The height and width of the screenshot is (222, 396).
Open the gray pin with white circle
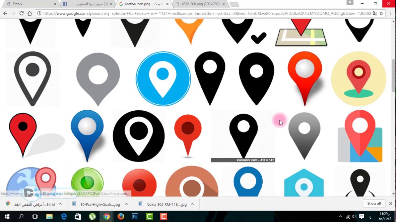pyautogui.click(x=98, y=79)
